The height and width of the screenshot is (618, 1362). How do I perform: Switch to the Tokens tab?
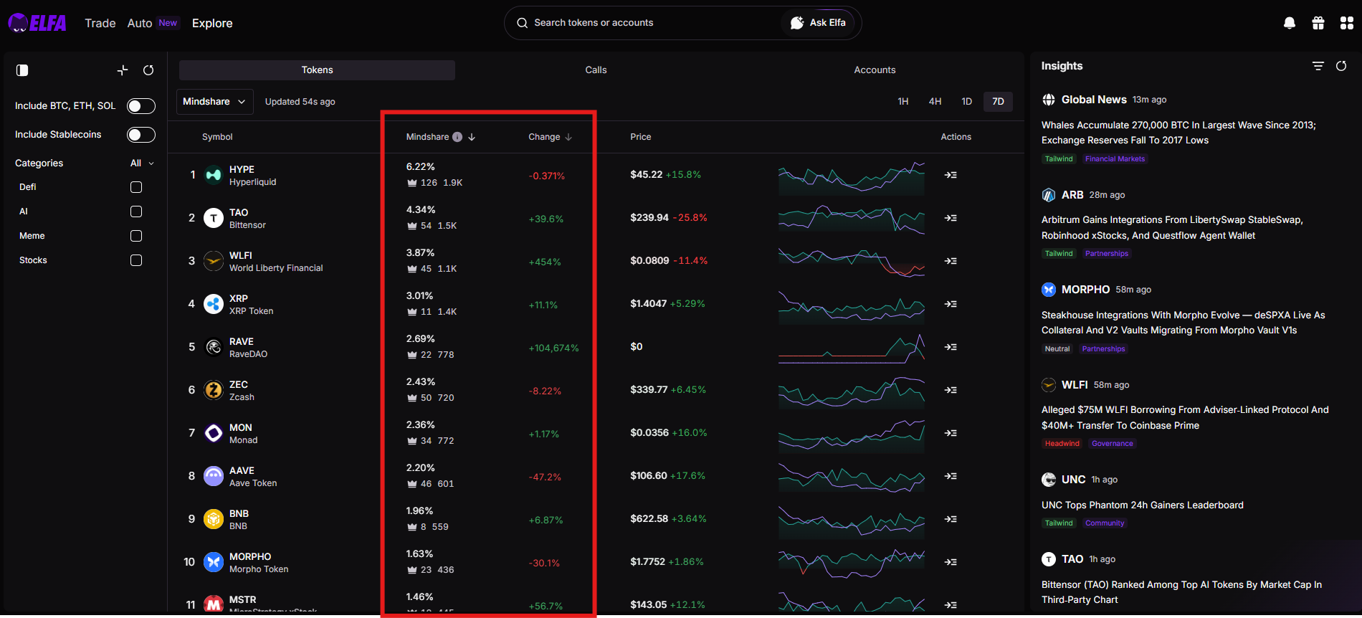[x=317, y=70]
